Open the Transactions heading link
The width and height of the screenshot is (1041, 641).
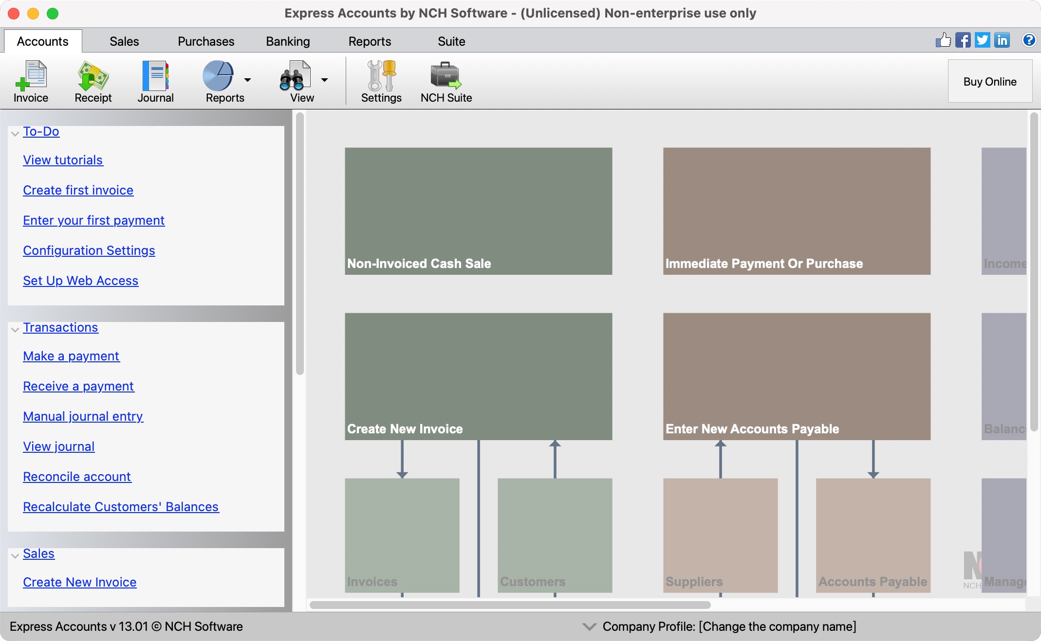[x=60, y=327]
